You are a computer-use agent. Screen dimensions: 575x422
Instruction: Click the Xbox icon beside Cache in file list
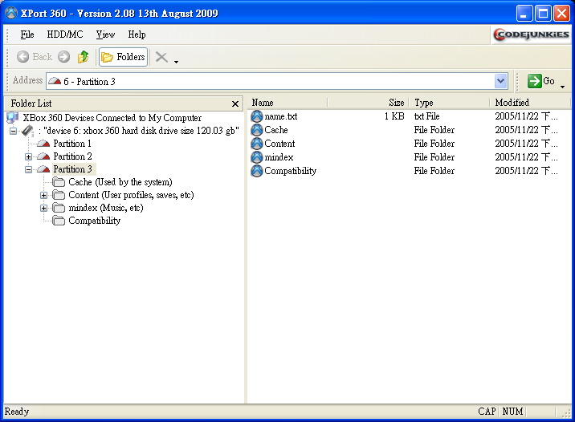[x=257, y=130]
